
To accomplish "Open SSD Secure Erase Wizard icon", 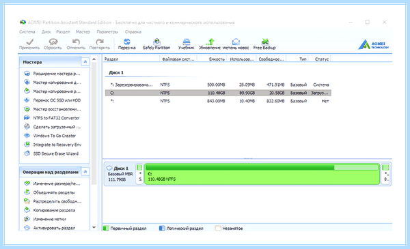I will point(27,153).
